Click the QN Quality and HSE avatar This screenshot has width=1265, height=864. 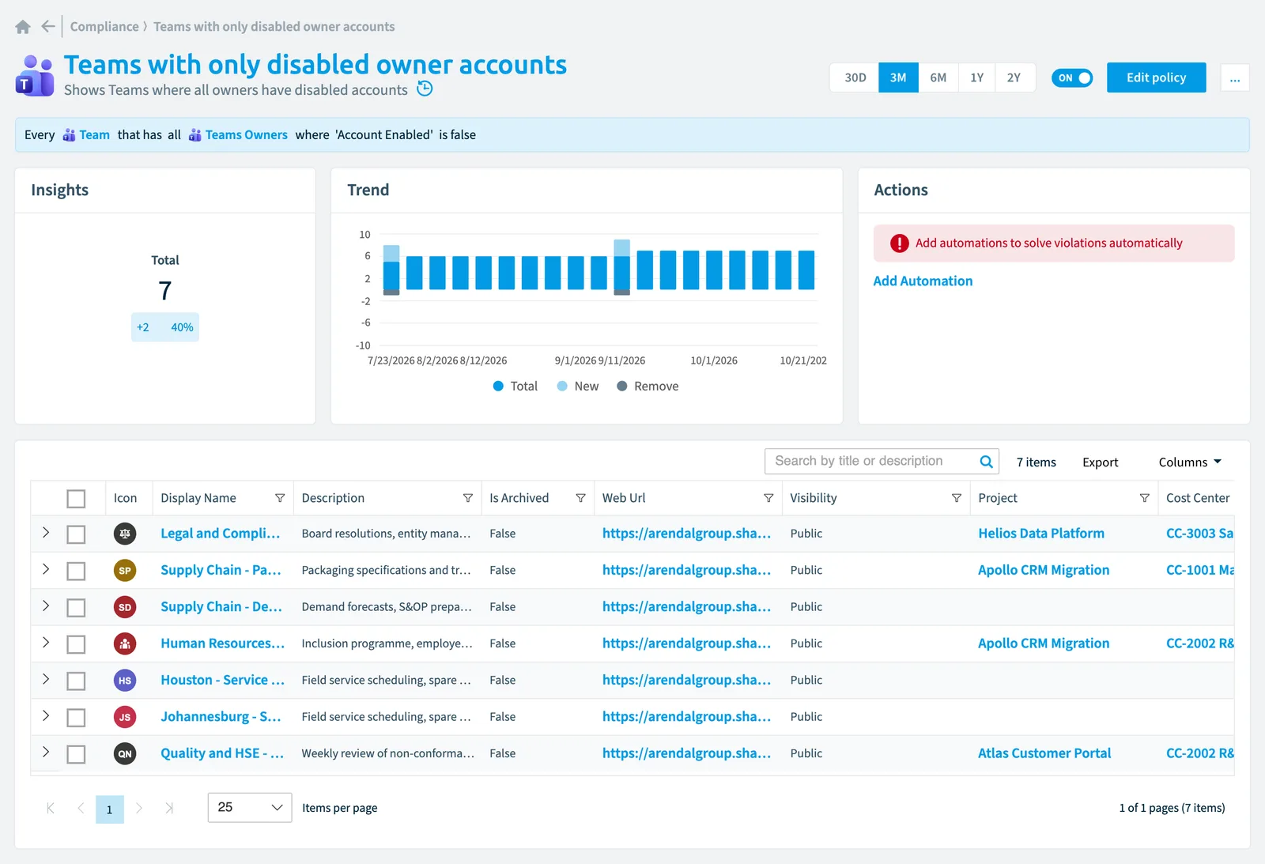click(x=125, y=753)
